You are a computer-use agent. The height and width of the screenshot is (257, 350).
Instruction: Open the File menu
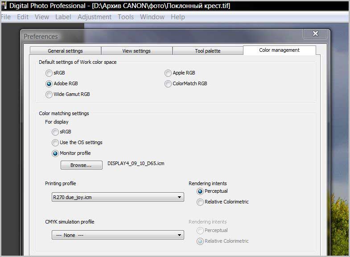tap(6, 17)
